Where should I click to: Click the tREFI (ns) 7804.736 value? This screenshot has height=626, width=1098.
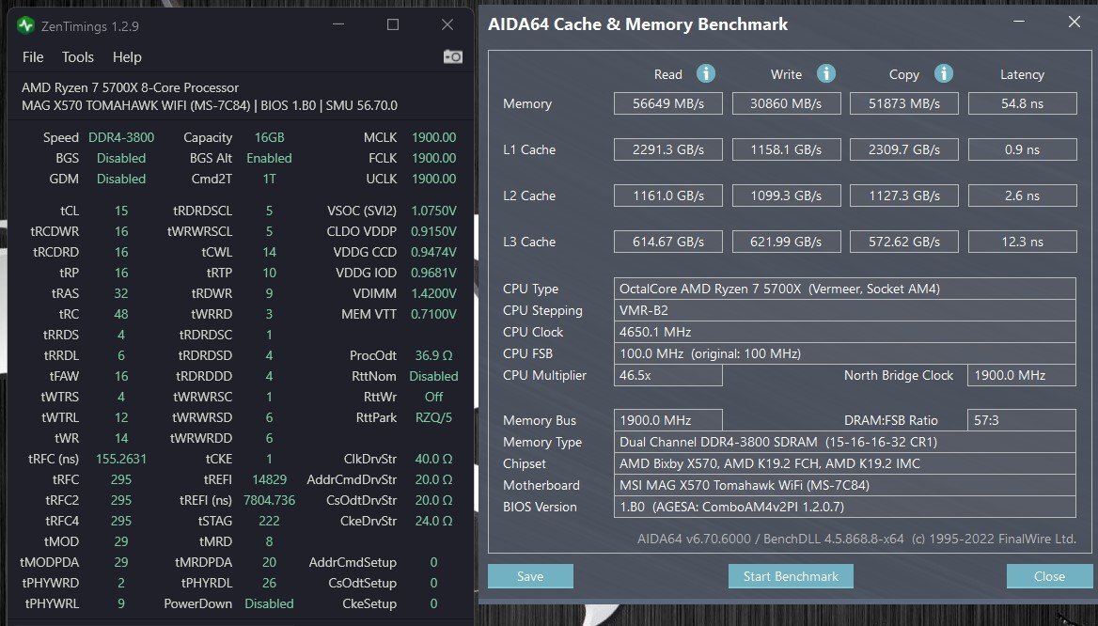coord(269,500)
